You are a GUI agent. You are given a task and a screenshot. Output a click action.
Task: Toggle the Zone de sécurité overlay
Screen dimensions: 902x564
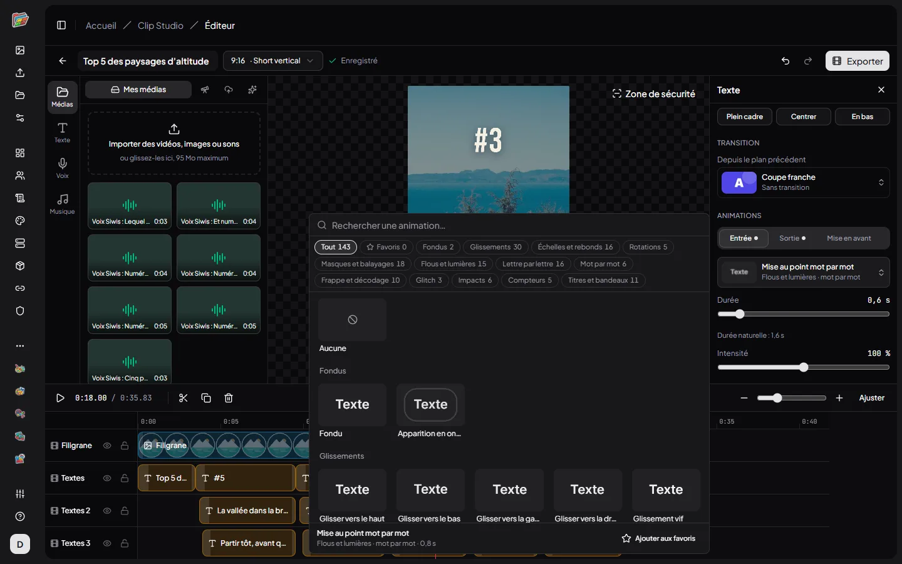pos(653,94)
